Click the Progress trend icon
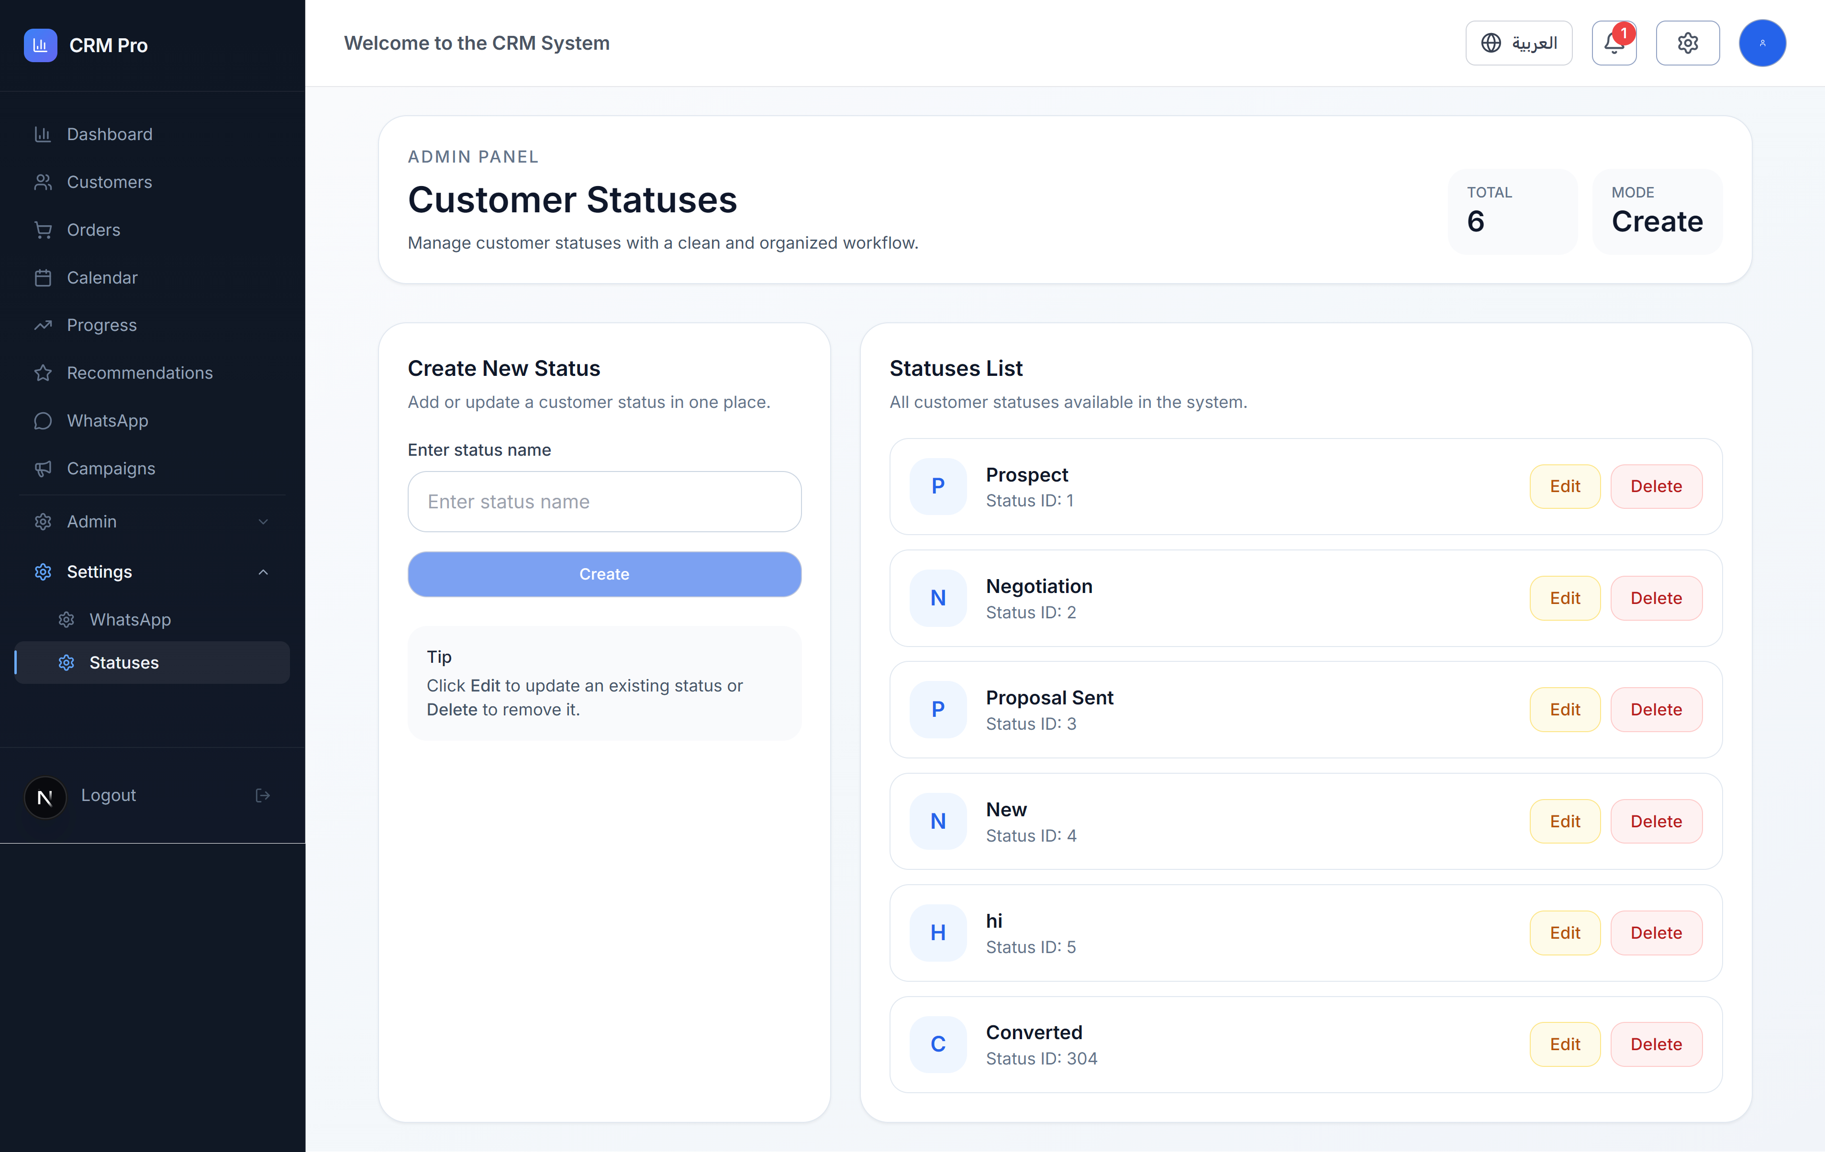Image resolution: width=1825 pixels, height=1152 pixels. pyautogui.click(x=43, y=325)
